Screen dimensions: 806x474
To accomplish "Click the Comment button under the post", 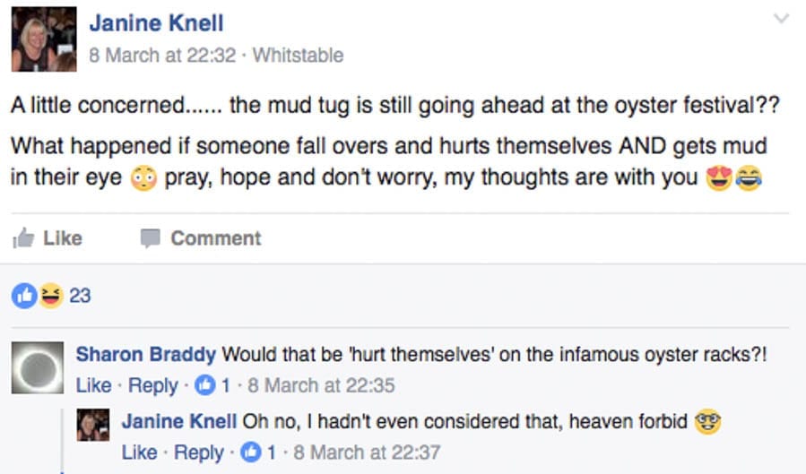I will [x=200, y=238].
